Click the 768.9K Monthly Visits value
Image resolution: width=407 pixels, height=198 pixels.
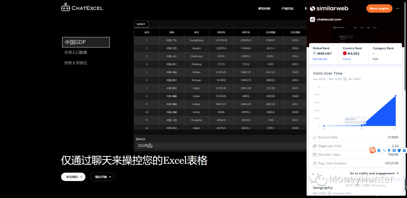click(x=393, y=155)
